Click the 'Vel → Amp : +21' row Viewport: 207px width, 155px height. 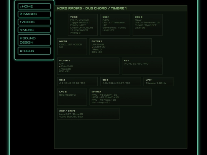(100, 103)
